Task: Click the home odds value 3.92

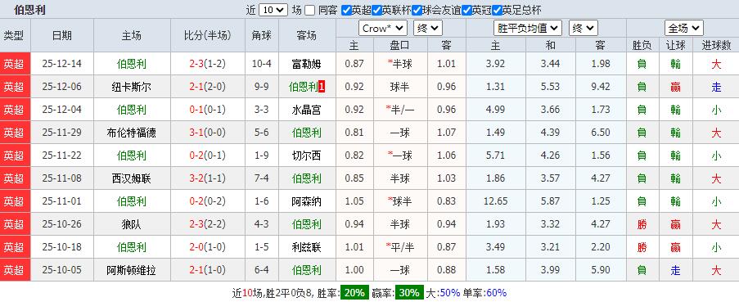Action: (495, 64)
